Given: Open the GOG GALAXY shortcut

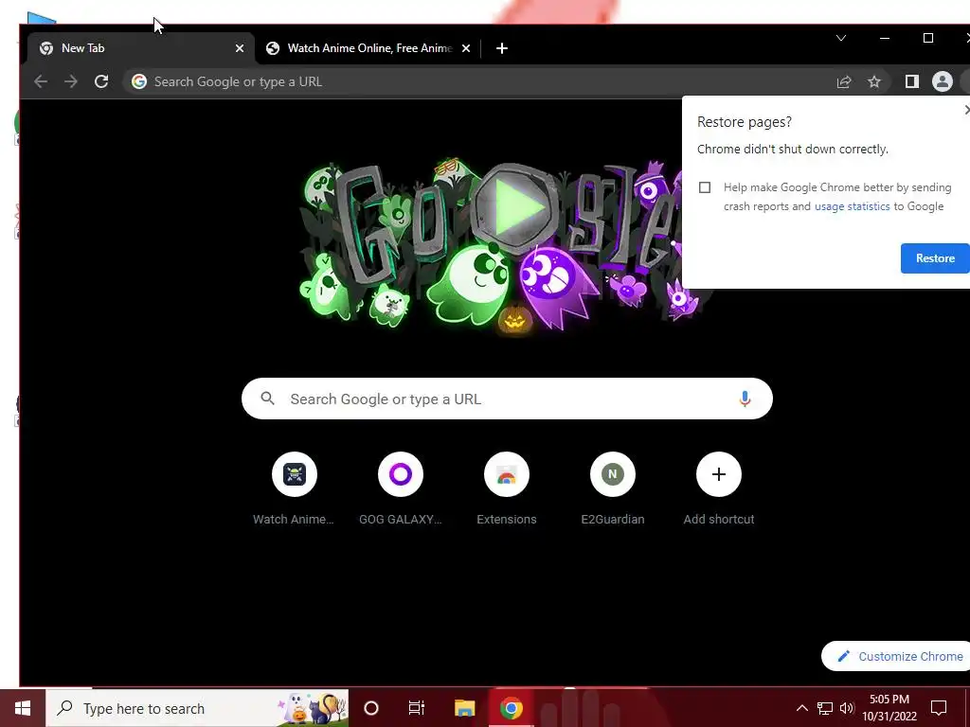Looking at the screenshot, I should pyautogui.click(x=401, y=488).
